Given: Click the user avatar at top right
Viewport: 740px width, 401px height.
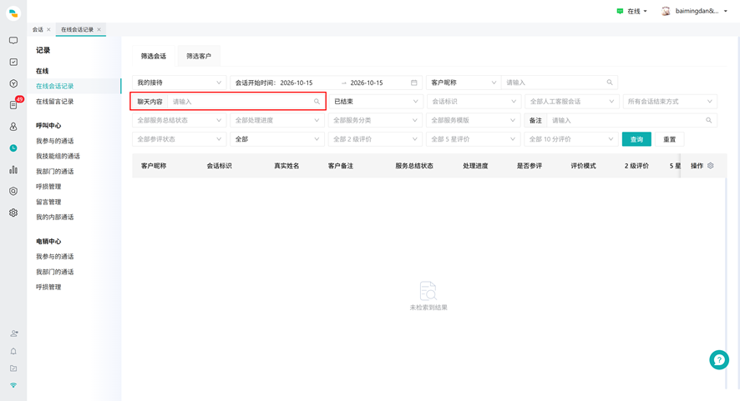Looking at the screenshot, I should click(x=666, y=11).
